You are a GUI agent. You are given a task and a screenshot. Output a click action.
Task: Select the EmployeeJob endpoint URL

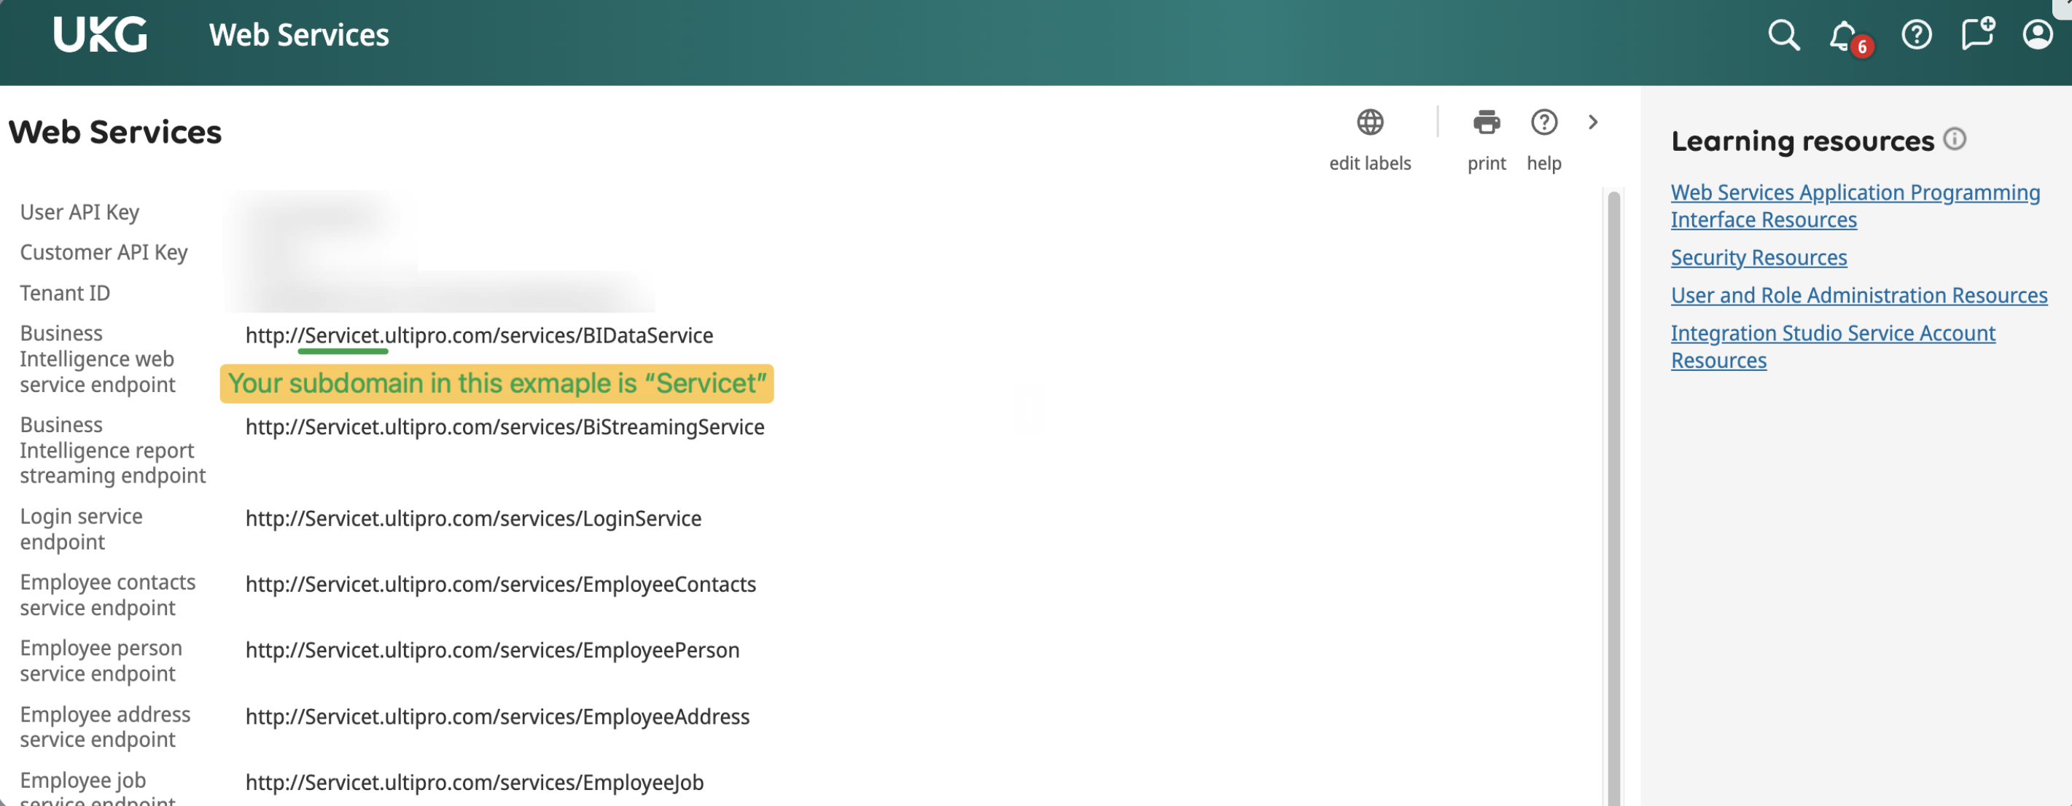tap(475, 783)
